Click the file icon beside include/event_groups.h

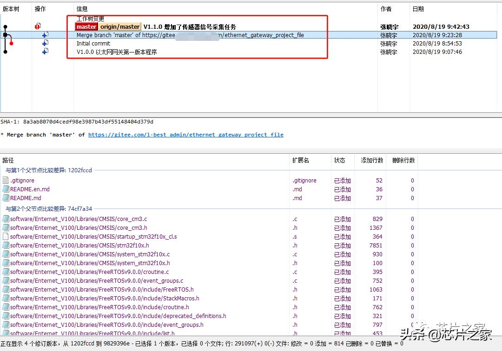tap(6, 325)
